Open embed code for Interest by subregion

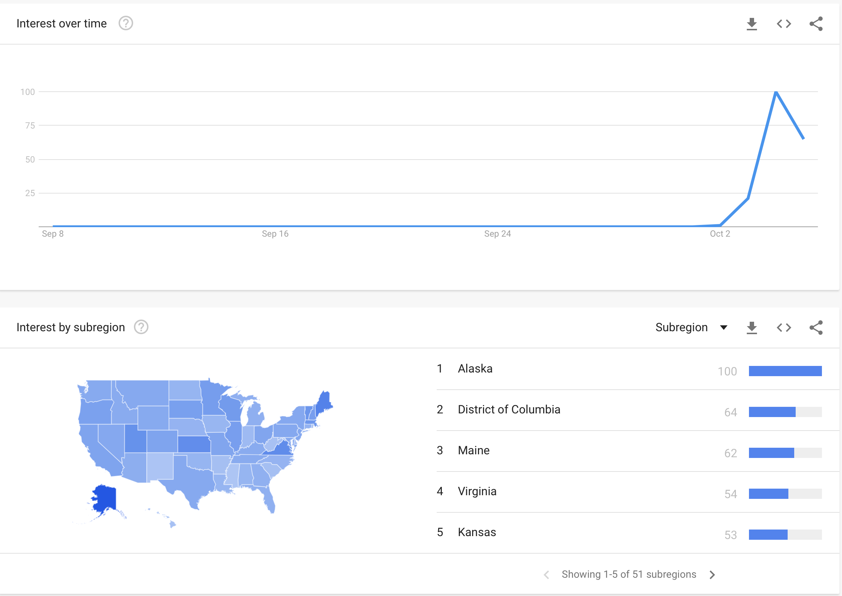coord(784,328)
